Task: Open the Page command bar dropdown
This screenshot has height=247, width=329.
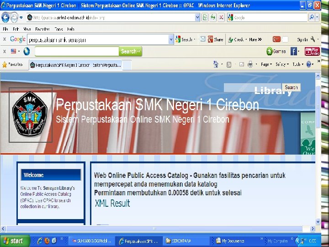Action: click(266, 64)
